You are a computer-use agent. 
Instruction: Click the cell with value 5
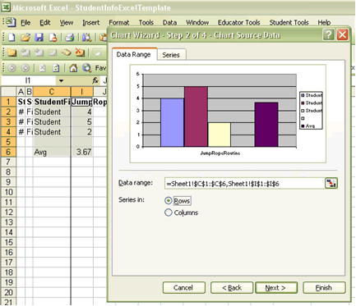[81, 121]
